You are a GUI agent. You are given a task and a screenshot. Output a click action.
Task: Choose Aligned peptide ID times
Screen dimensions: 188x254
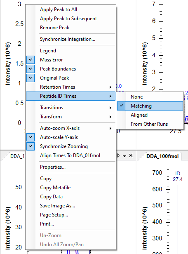tap(150, 115)
